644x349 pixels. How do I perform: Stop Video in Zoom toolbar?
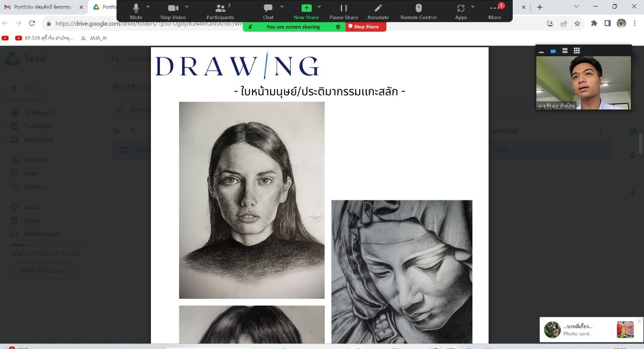[x=173, y=11]
